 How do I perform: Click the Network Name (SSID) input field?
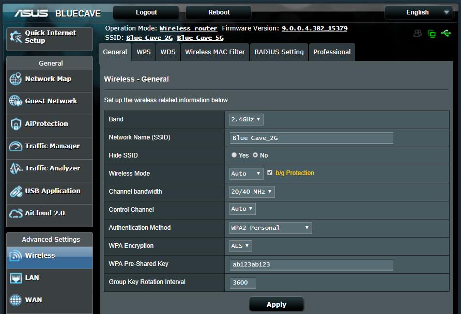312,138
